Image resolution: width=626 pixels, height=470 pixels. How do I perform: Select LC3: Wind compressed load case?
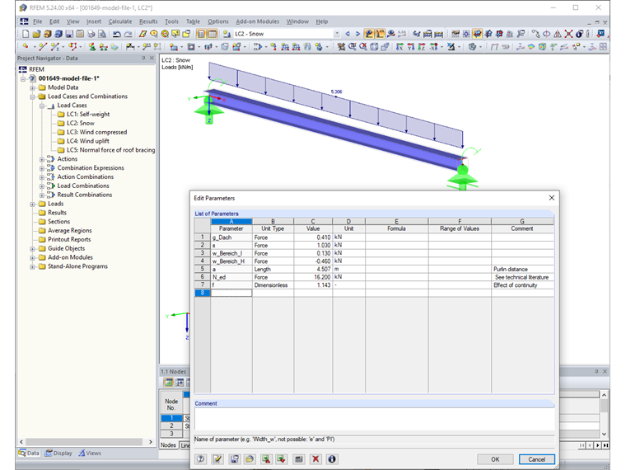[x=96, y=132]
